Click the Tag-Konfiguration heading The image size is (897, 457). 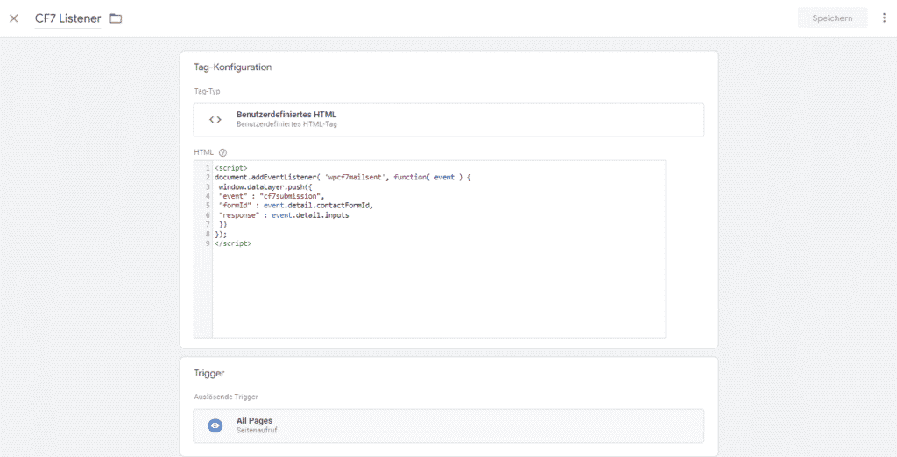click(232, 67)
